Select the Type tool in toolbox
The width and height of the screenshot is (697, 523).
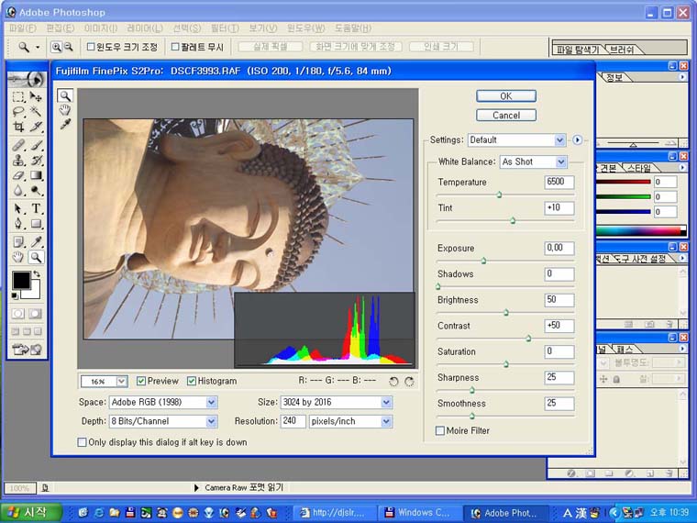coord(37,208)
